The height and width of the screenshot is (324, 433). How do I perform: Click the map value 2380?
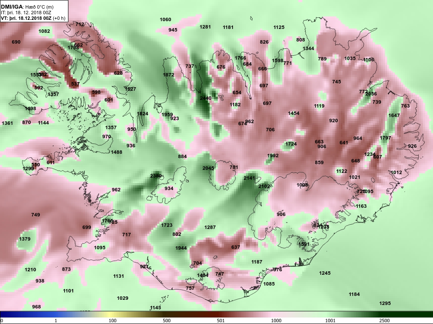(x=156, y=176)
